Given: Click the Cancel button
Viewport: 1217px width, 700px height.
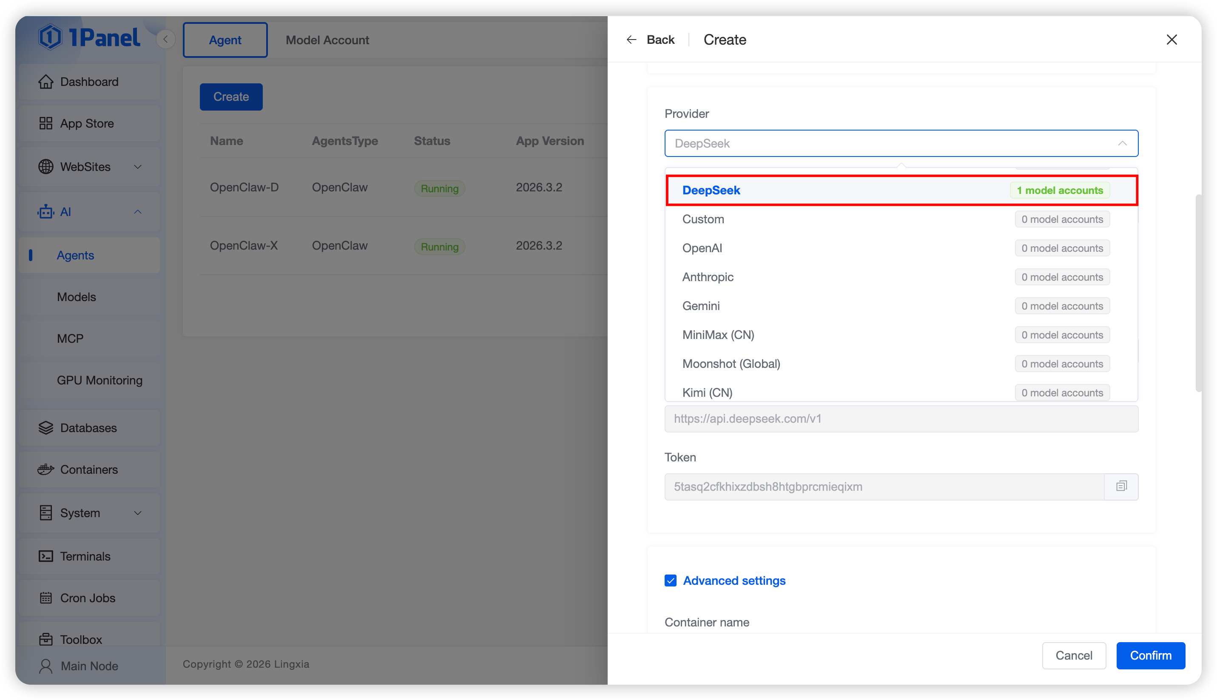Looking at the screenshot, I should pyautogui.click(x=1074, y=655).
